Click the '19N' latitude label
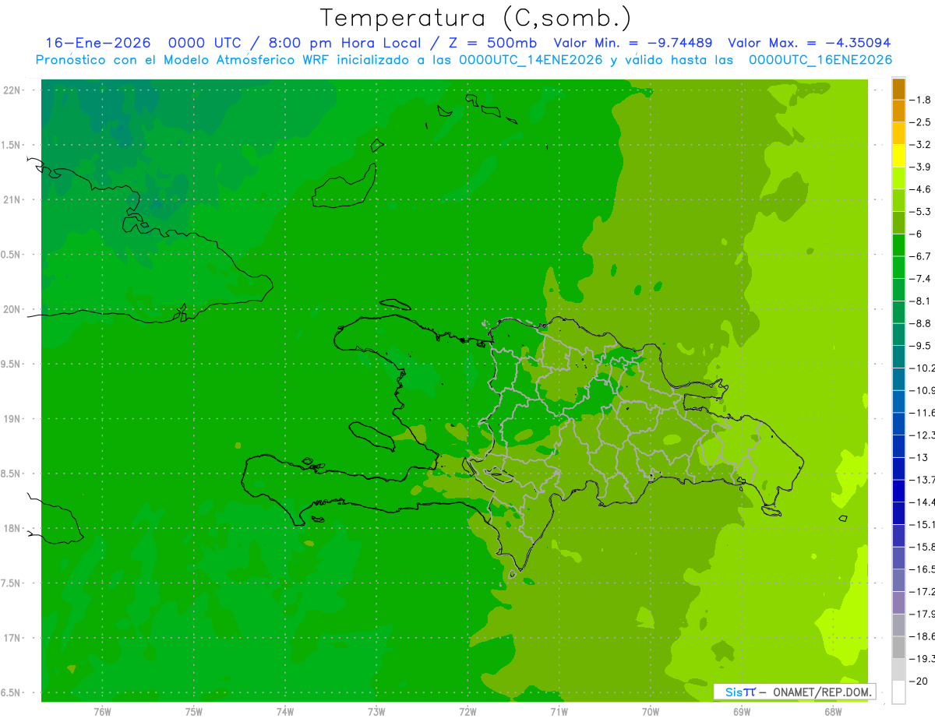This screenshot has height=722, width=935. pos(12,419)
